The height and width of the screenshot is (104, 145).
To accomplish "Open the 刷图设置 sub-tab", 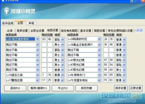I will (100, 31).
